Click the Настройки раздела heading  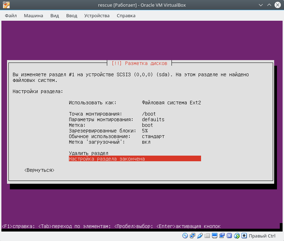pyautogui.click(x=38, y=91)
